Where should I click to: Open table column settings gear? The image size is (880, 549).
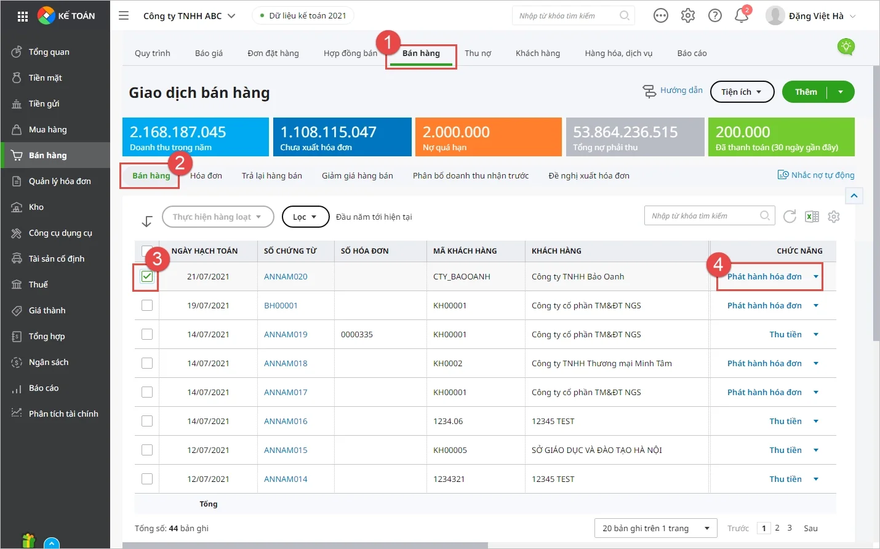point(834,217)
